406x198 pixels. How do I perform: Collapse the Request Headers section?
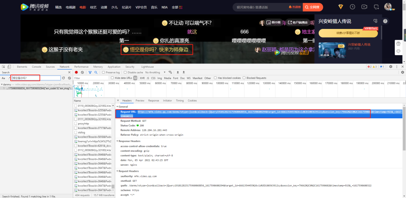coord(117,171)
